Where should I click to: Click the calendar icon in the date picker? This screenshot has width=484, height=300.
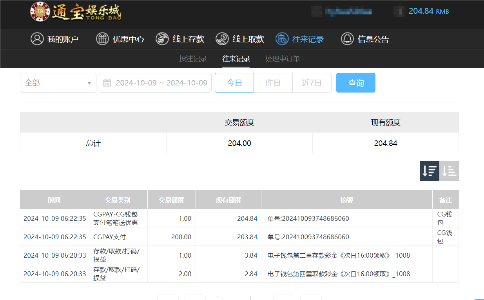(107, 82)
